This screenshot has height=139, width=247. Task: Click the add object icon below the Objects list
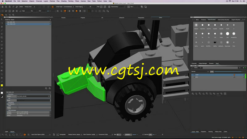(x=46, y=88)
